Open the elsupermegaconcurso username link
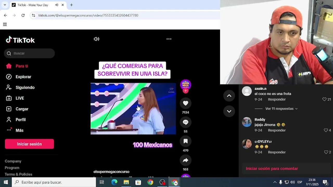This screenshot has width=333, height=187. tap(111, 172)
